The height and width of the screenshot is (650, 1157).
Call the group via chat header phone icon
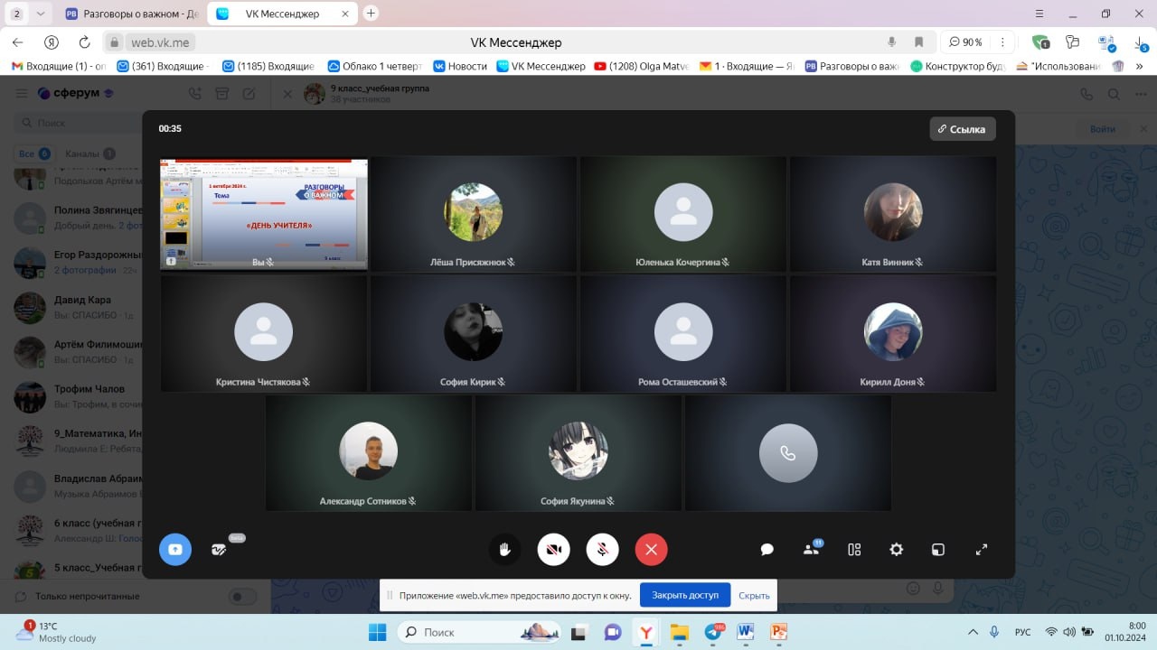pos(1087,94)
